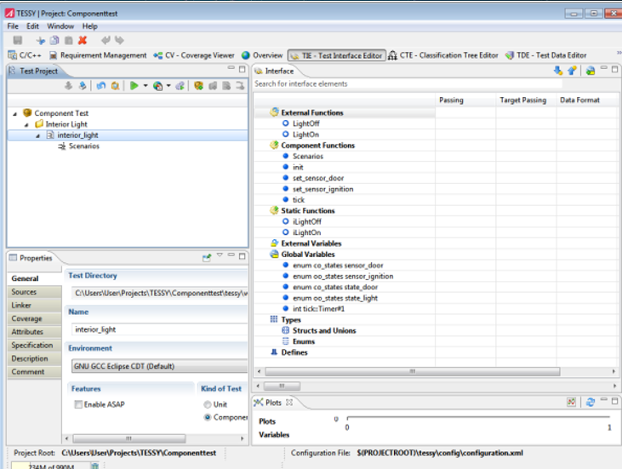Click the blue curved-arrow reset icon
The width and height of the screenshot is (622, 469).
(x=101, y=85)
